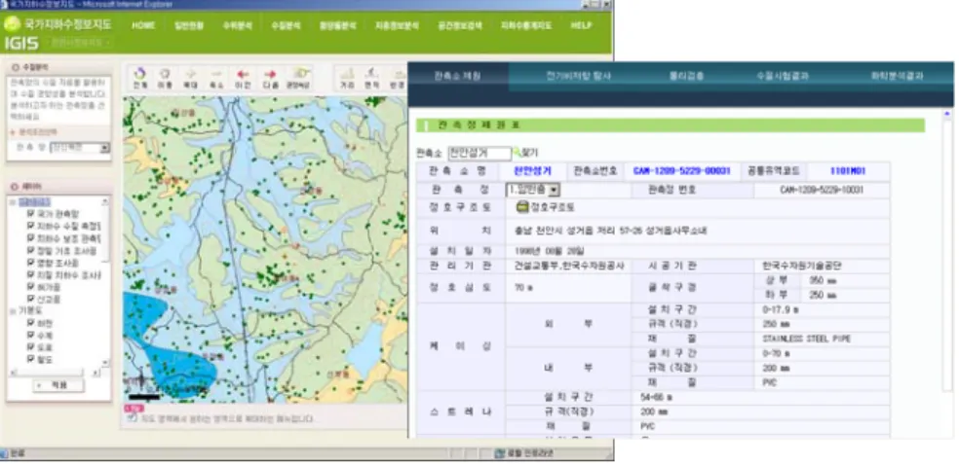This screenshot has height=464, width=959.
Task: Switch to the 화학분석결과 tab
Action: coord(898,76)
